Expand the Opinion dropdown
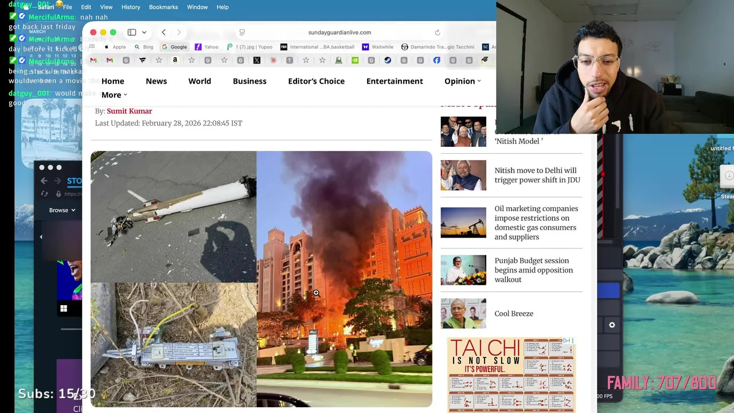This screenshot has height=413, width=734. (x=463, y=81)
